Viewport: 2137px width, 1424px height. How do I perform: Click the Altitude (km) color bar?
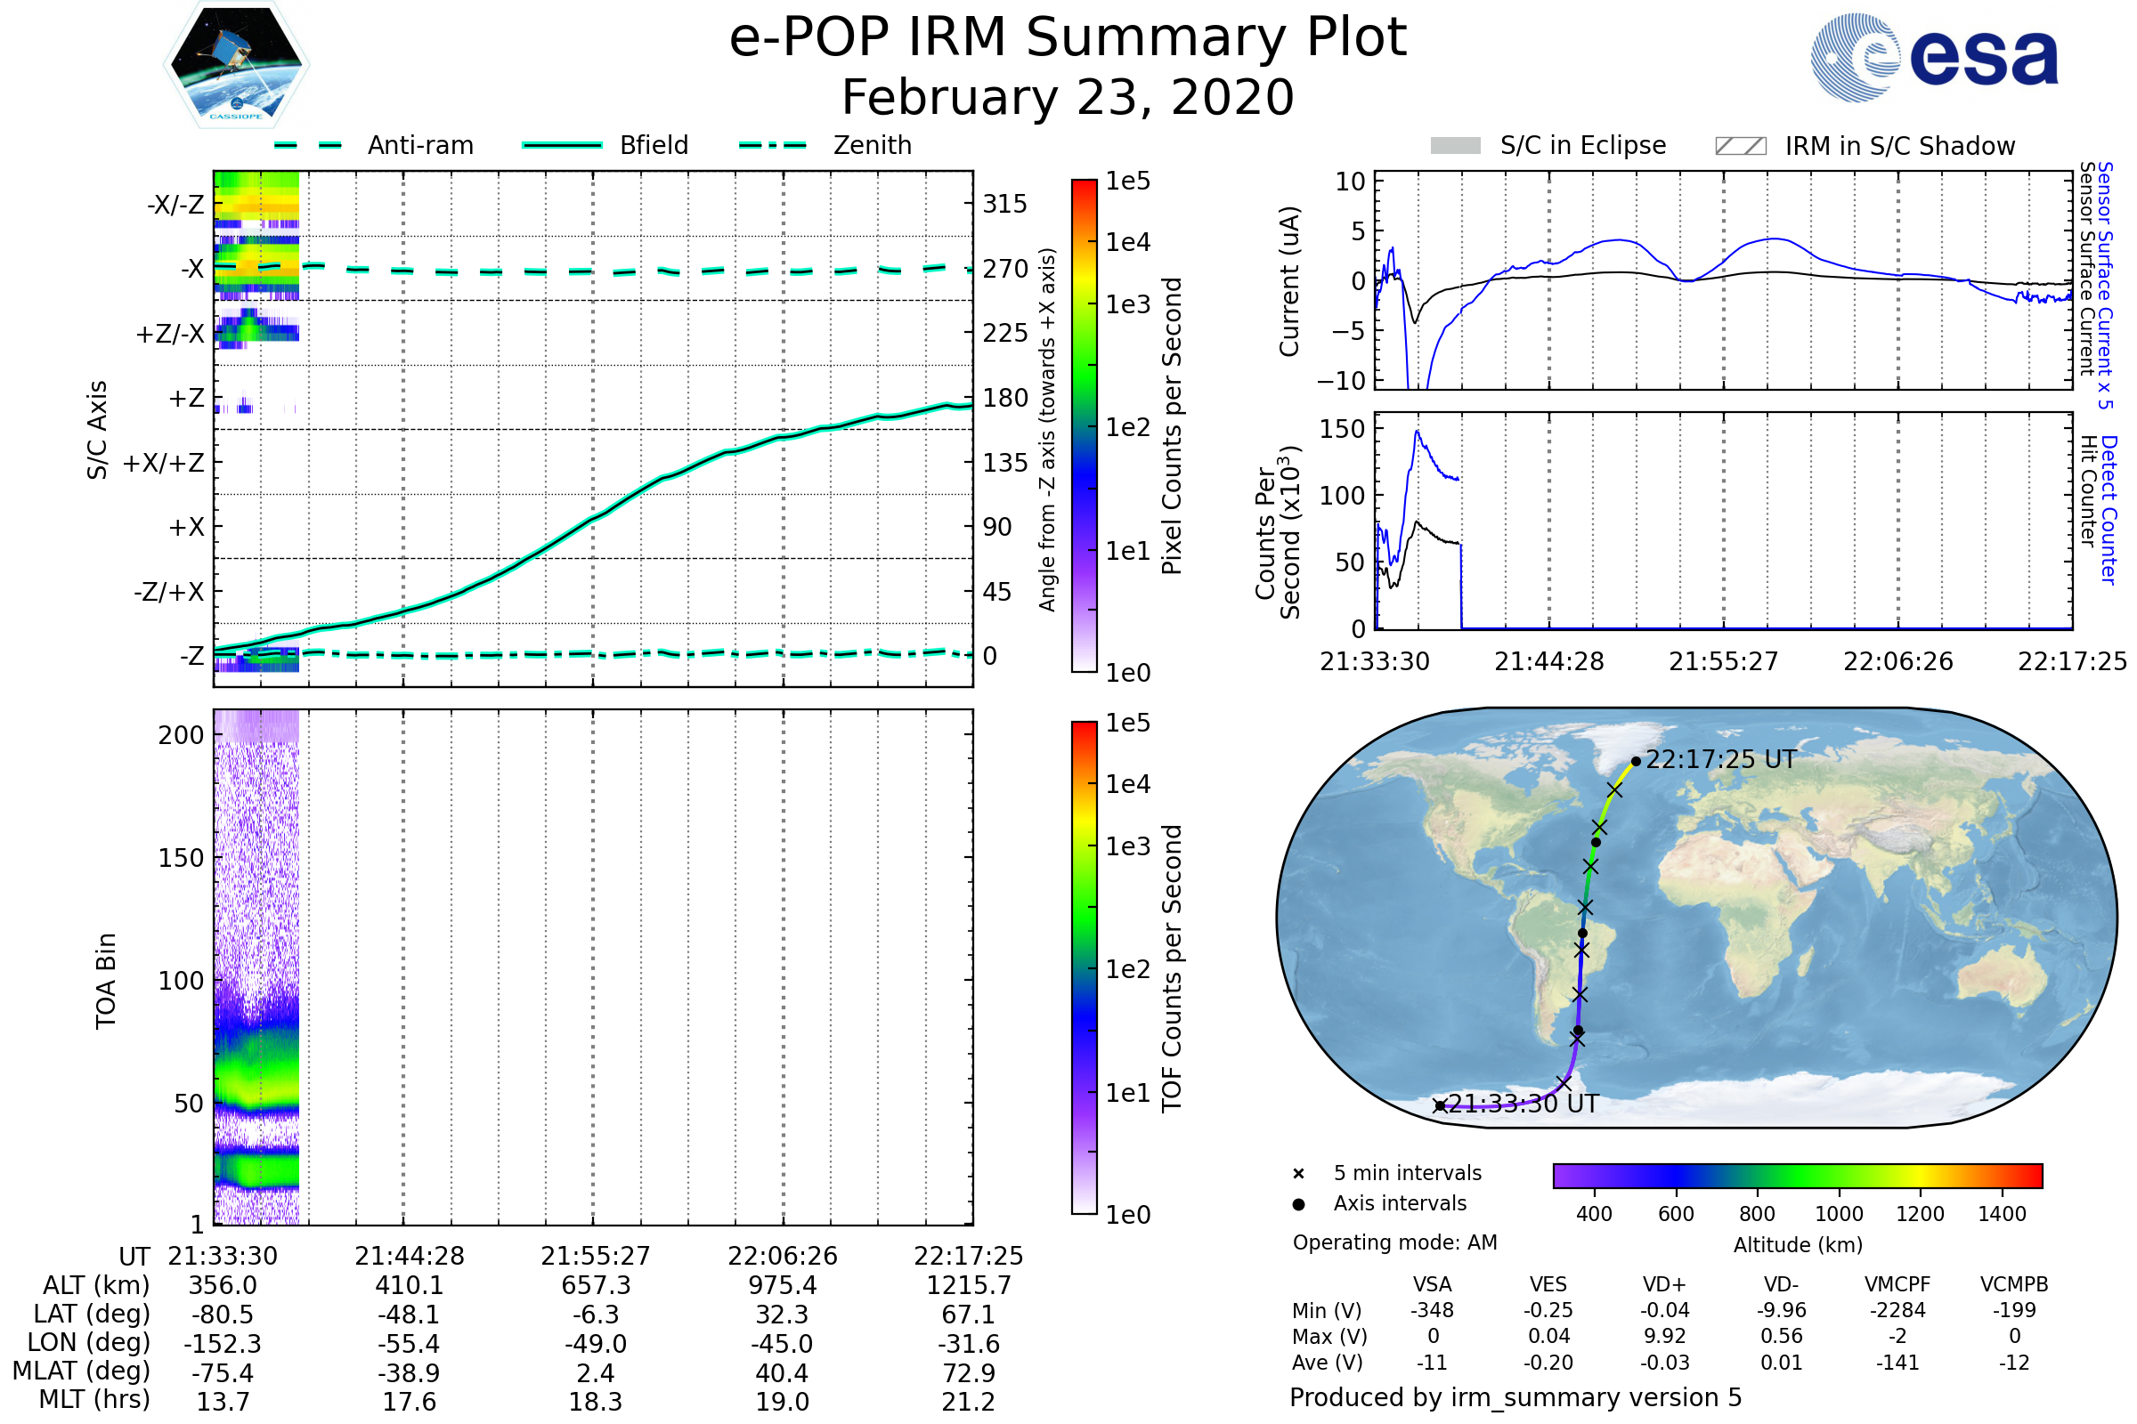(1797, 1175)
